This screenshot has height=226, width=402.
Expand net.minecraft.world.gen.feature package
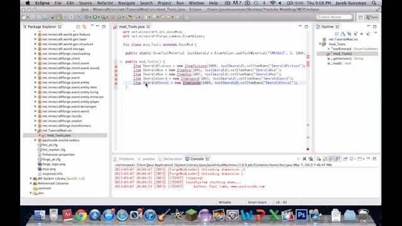point(35,35)
